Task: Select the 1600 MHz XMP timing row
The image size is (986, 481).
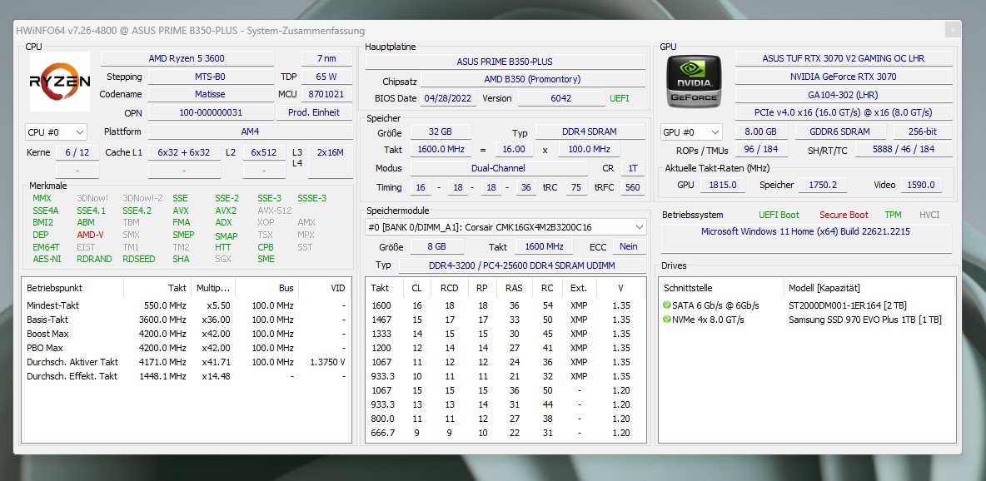Action: [505, 305]
